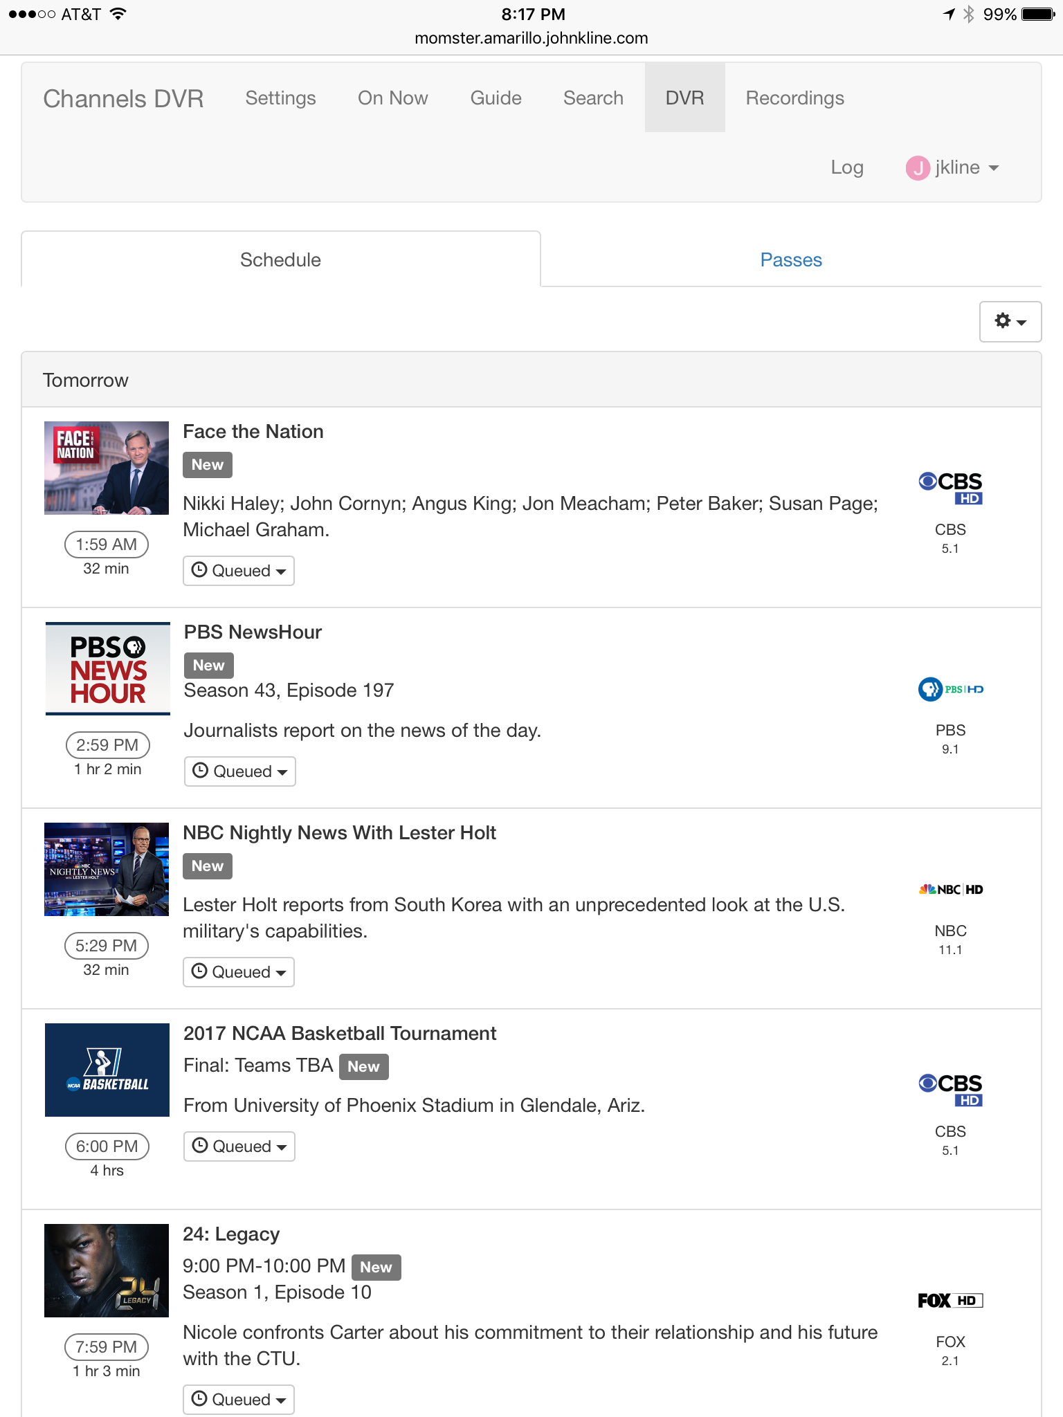1063x1417 pixels.
Task: Expand Queued dropdown for Face the Nation
Action: click(239, 571)
